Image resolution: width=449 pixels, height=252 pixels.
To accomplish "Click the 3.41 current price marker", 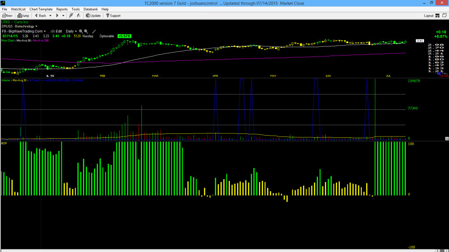I will click(x=420, y=41).
